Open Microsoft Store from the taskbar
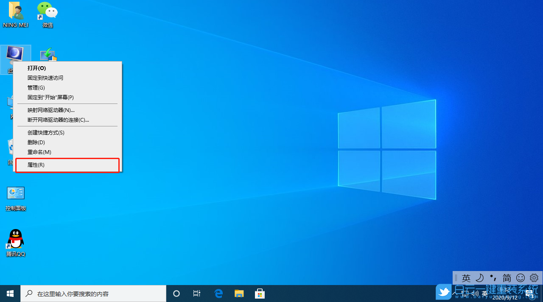The width and height of the screenshot is (543, 302). 259,293
